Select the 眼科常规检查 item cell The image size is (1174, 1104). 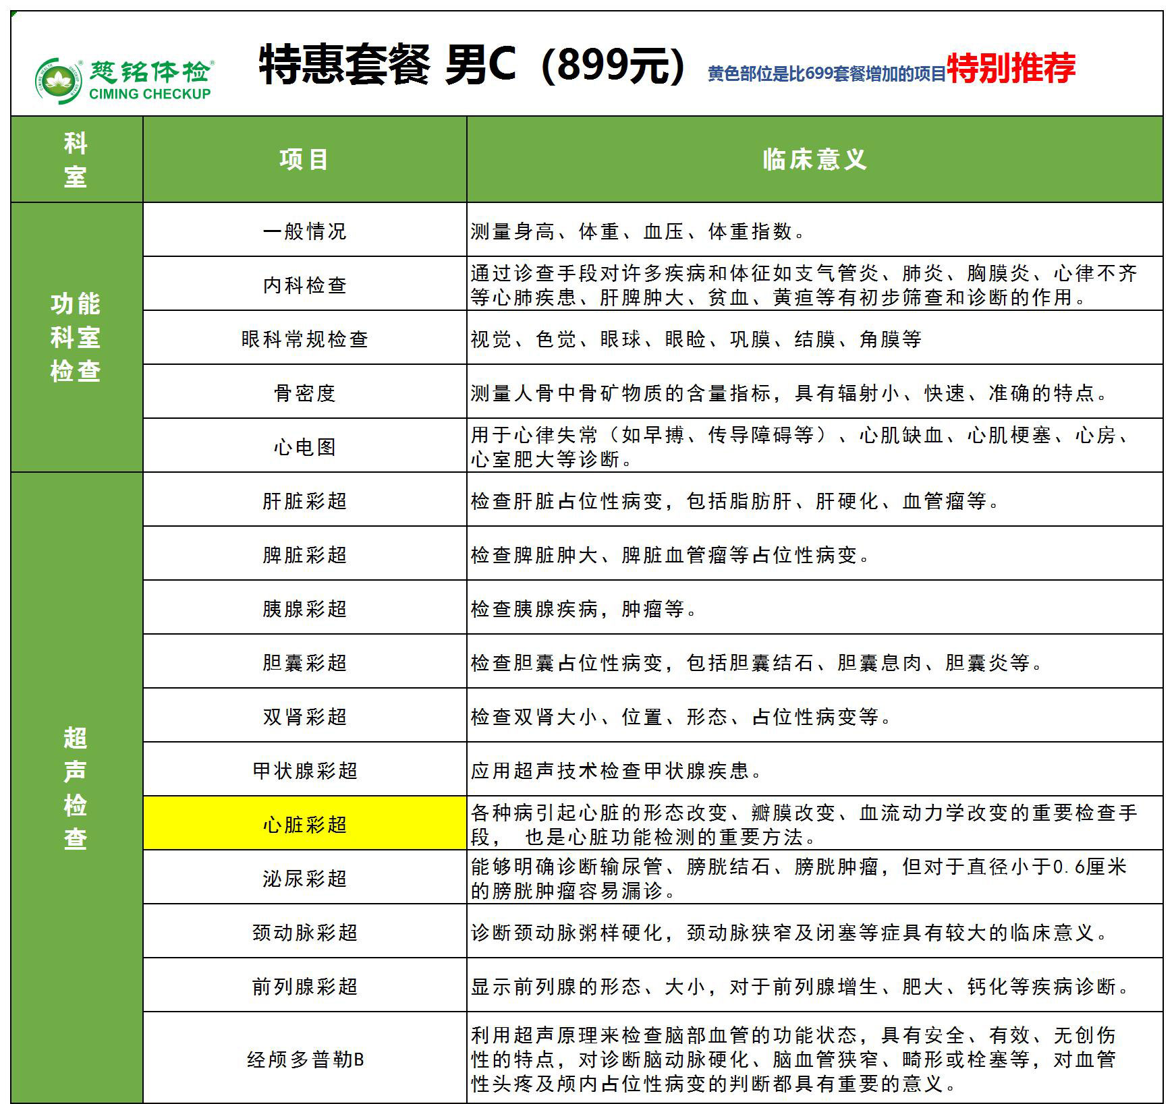[x=305, y=338]
